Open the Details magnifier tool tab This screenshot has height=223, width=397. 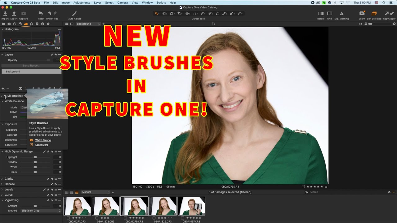[31, 24]
